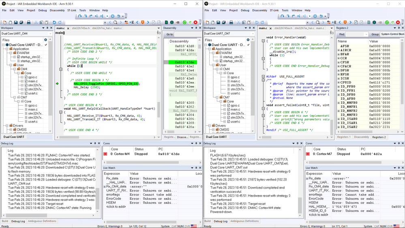This screenshot has height=228, width=405.
Task: Pin the Disassembly panel in CM4 window
Action: 196,28
